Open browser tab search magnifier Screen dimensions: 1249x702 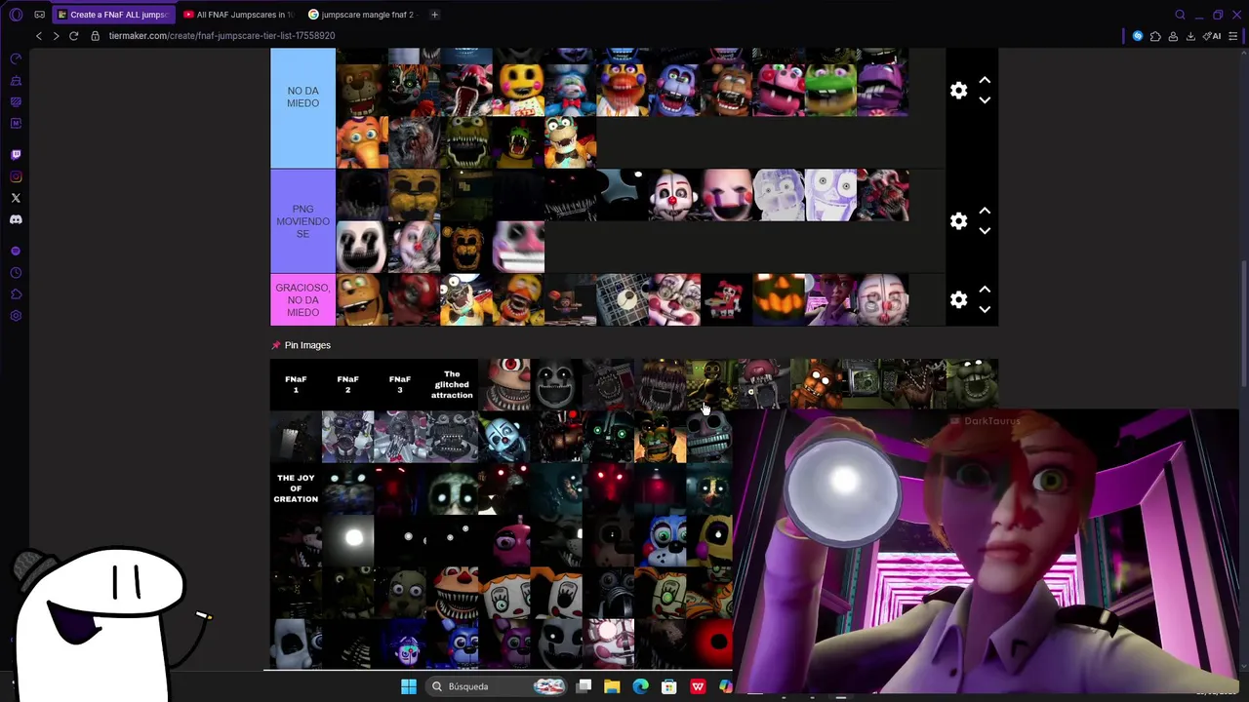(1180, 15)
